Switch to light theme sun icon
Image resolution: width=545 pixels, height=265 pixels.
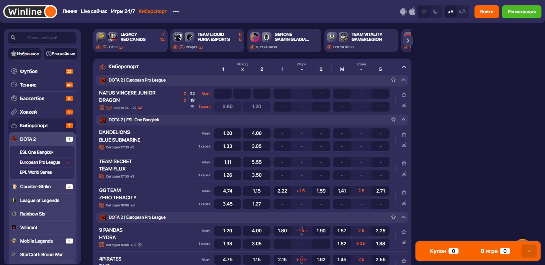(x=424, y=12)
